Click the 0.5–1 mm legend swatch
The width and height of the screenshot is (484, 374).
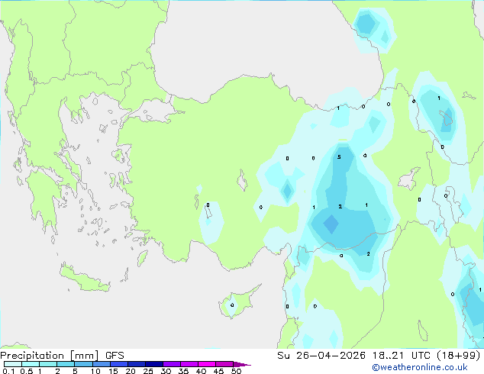coord(31,364)
